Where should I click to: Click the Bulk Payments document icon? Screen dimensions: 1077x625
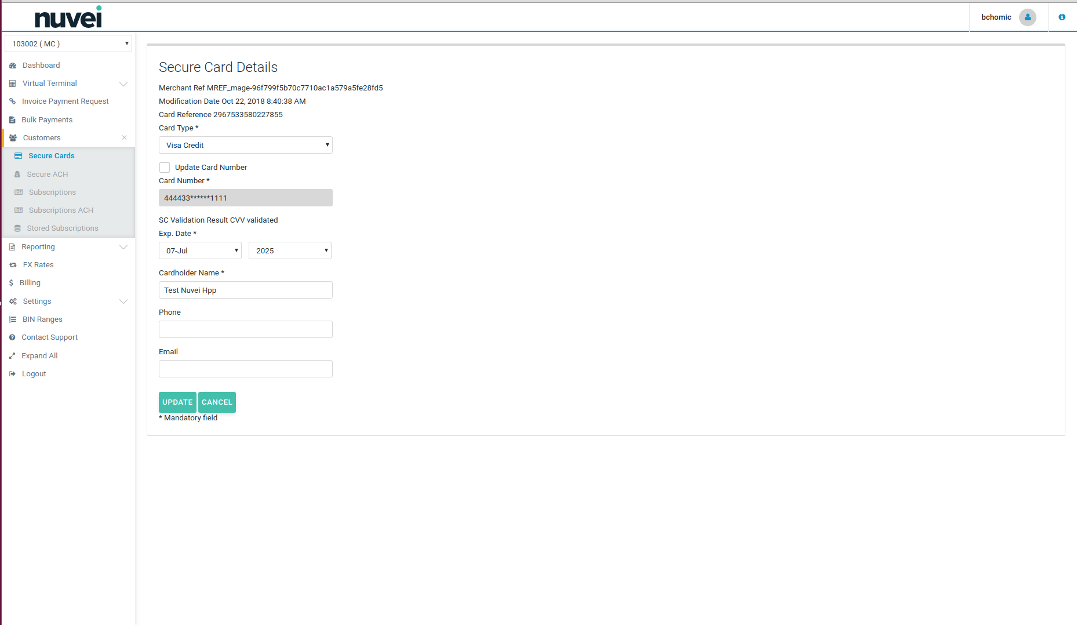coord(12,120)
